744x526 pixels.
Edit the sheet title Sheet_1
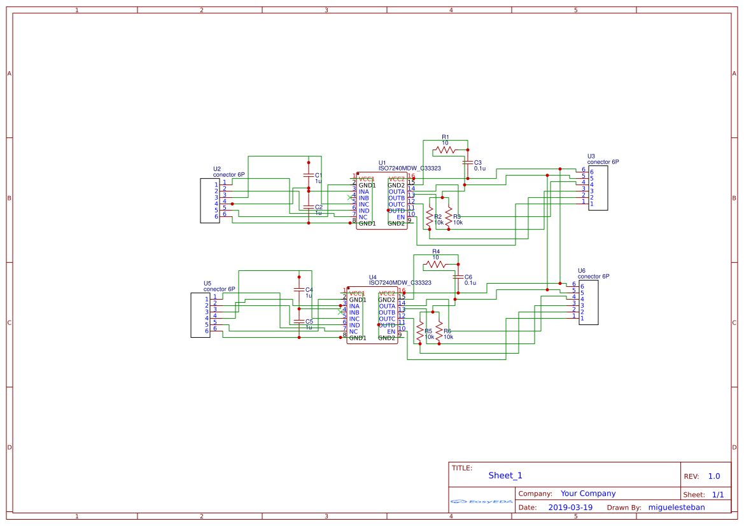tap(505, 475)
